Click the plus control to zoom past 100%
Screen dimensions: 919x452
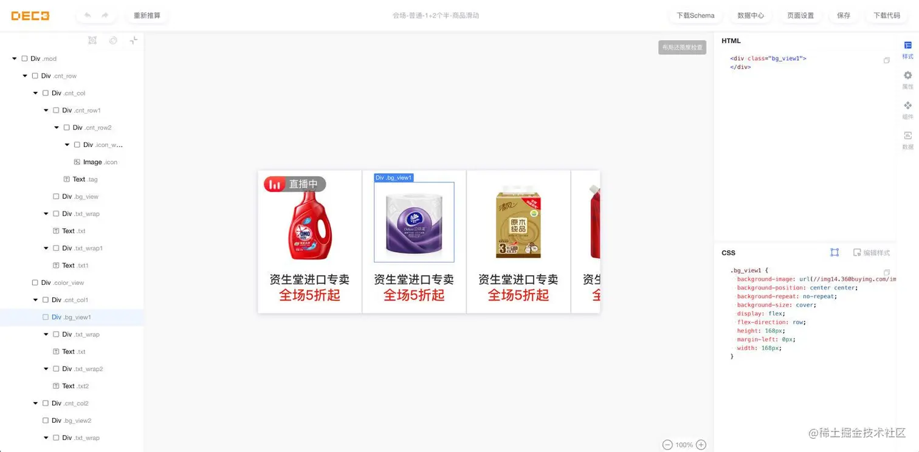(x=701, y=445)
